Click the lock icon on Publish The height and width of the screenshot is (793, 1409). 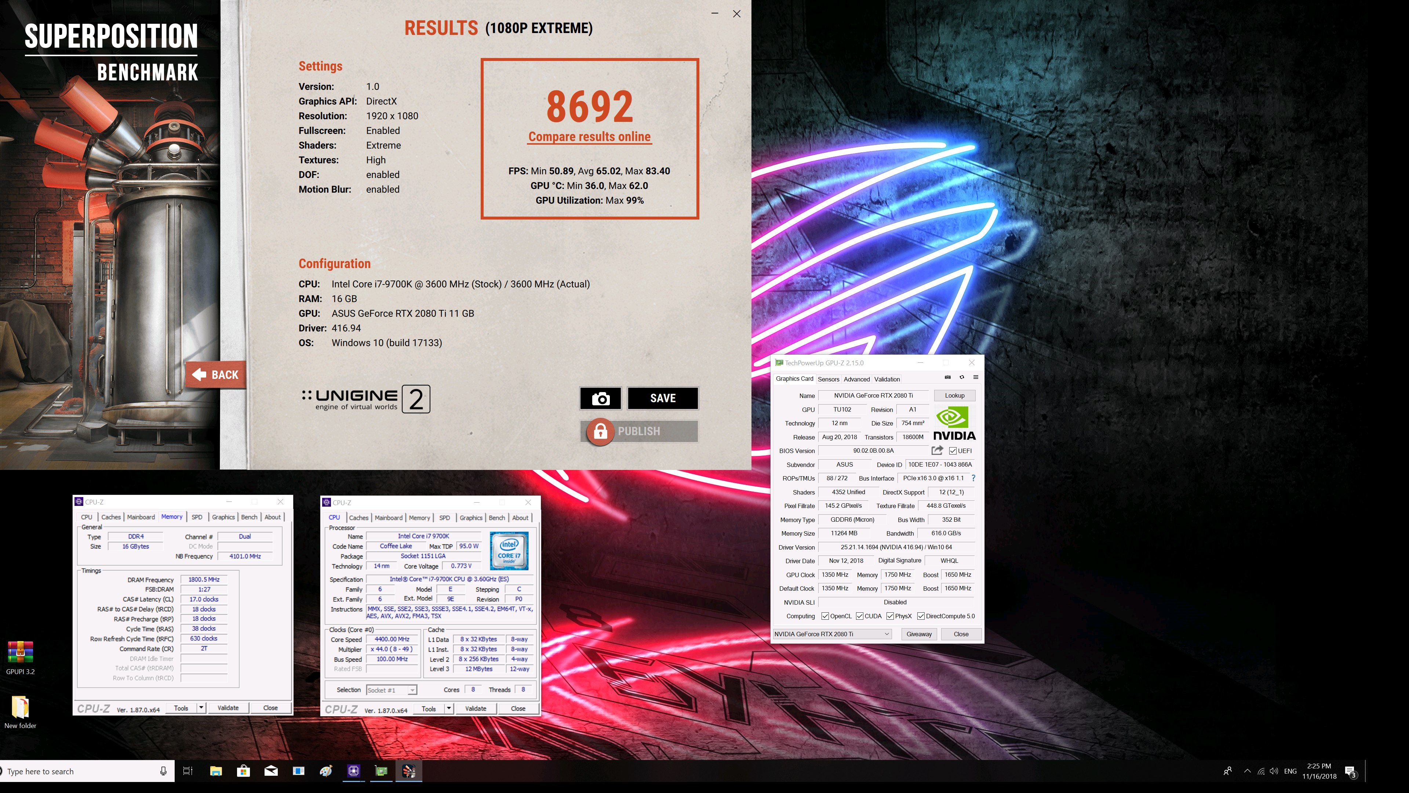coord(600,432)
